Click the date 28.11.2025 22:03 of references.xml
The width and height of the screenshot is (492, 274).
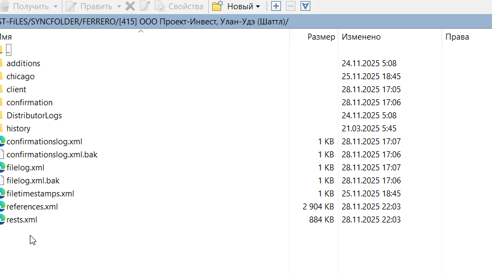coord(371,207)
